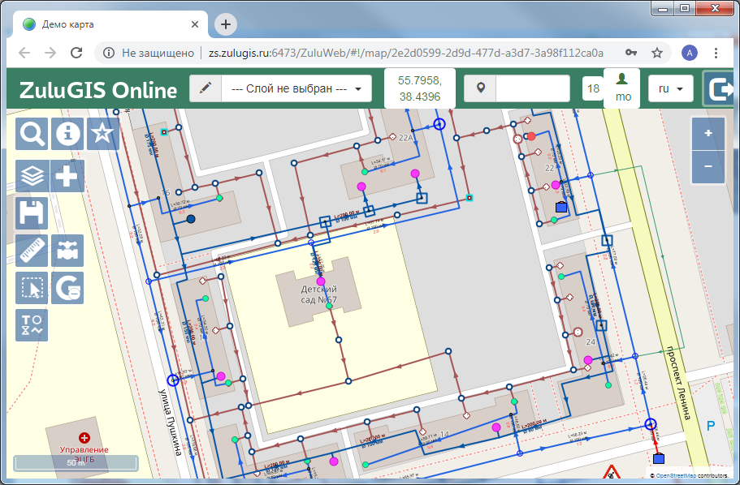Open the 'Слой не выбран' layer dropdown

pyautogui.click(x=296, y=88)
